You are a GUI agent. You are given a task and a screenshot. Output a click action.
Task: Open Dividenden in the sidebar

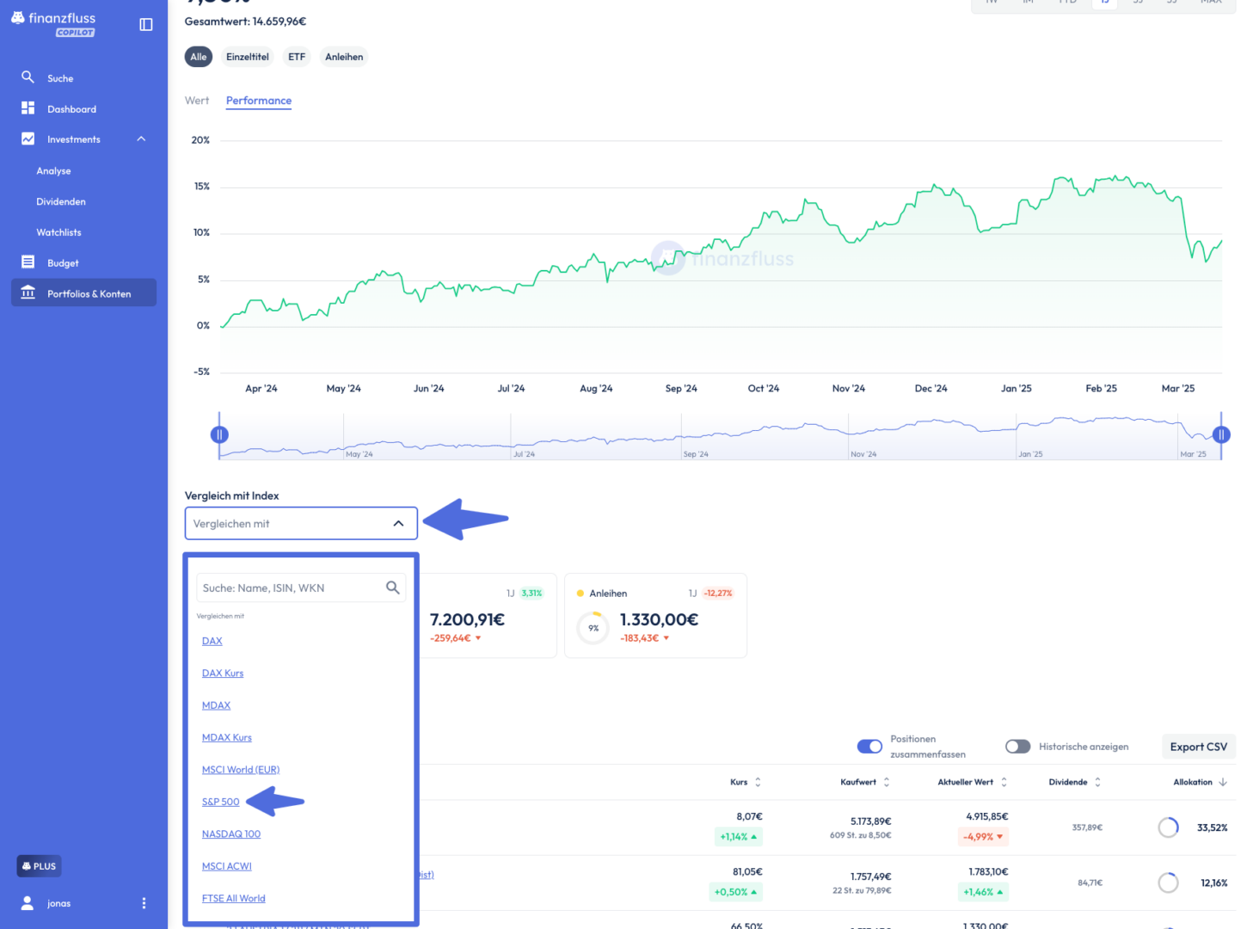coord(61,201)
